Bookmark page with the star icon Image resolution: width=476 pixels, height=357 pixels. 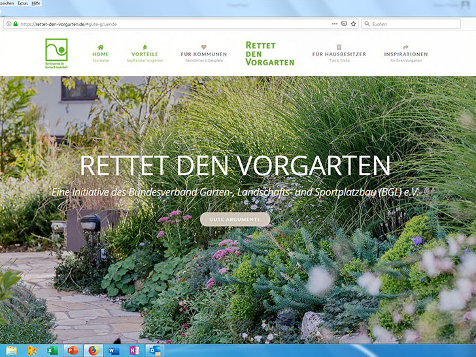tap(353, 24)
